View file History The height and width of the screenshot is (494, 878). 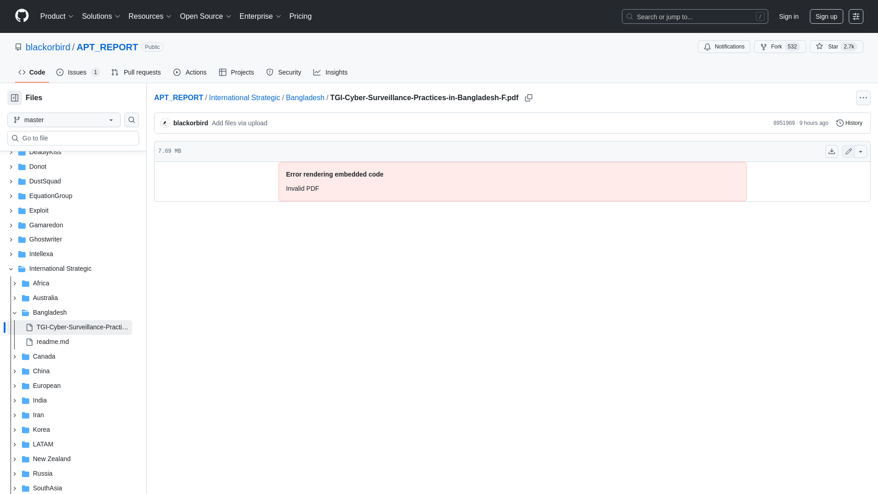pyautogui.click(x=849, y=123)
